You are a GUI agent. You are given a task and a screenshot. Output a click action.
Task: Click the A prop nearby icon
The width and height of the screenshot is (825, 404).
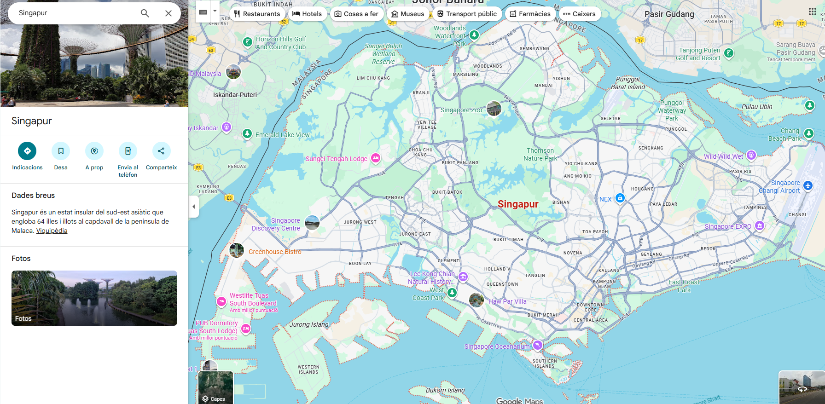point(94,151)
